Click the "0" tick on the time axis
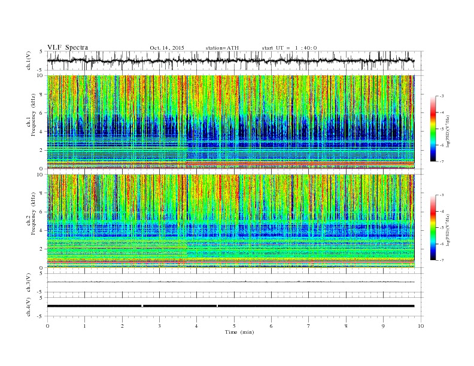The height and width of the screenshot is (366, 474). tap(47, 326)
